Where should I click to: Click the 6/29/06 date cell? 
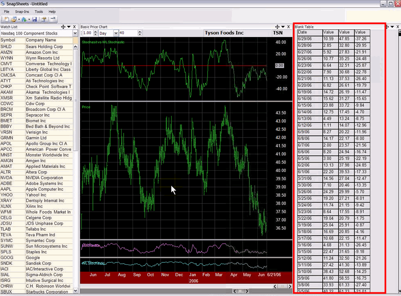310,39
